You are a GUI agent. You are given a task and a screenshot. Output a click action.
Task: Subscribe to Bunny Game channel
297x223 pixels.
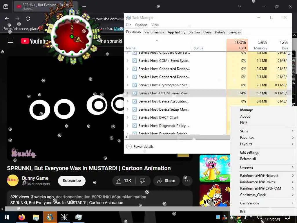pyautogui.click(x=72, y=181)
